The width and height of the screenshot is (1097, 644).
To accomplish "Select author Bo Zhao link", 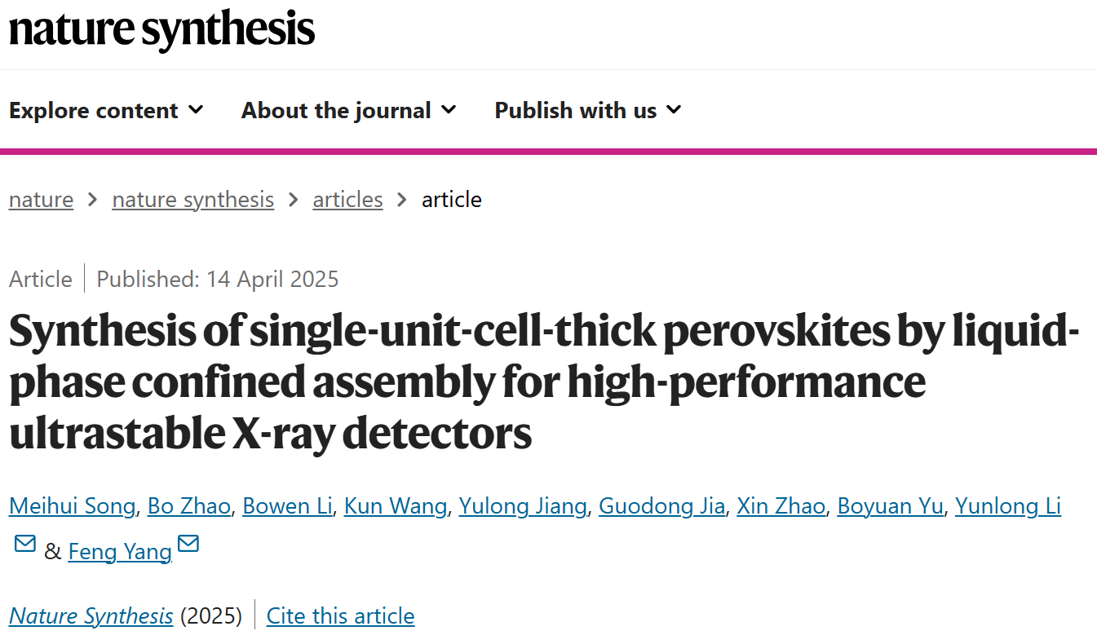I will (189, 506).
